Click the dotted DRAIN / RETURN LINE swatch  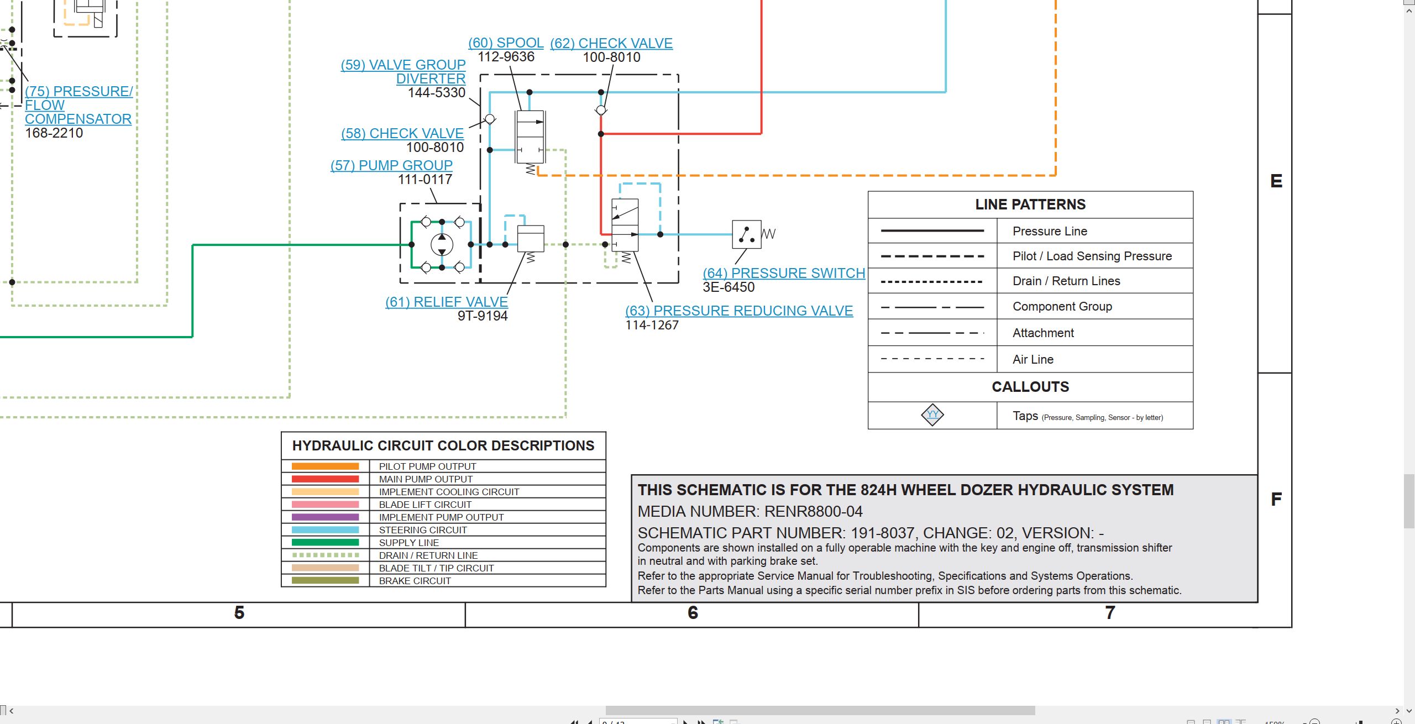[325, 555]
